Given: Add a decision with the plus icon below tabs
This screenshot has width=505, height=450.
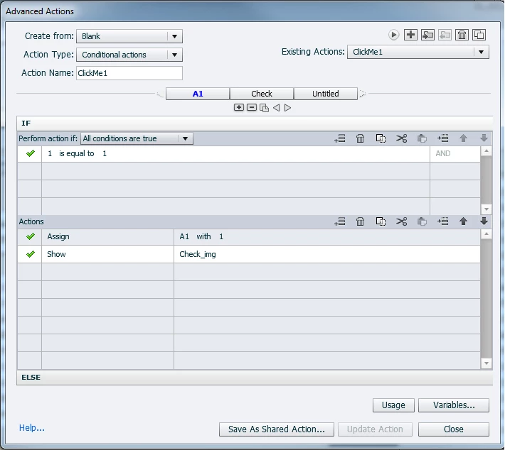Looking at the screenshot, I should [239, 107].
